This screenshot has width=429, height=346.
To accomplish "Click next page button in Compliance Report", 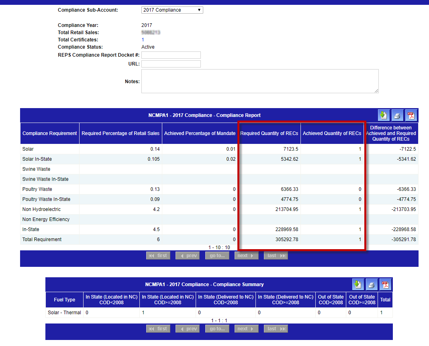I will (x=247, y=256).
